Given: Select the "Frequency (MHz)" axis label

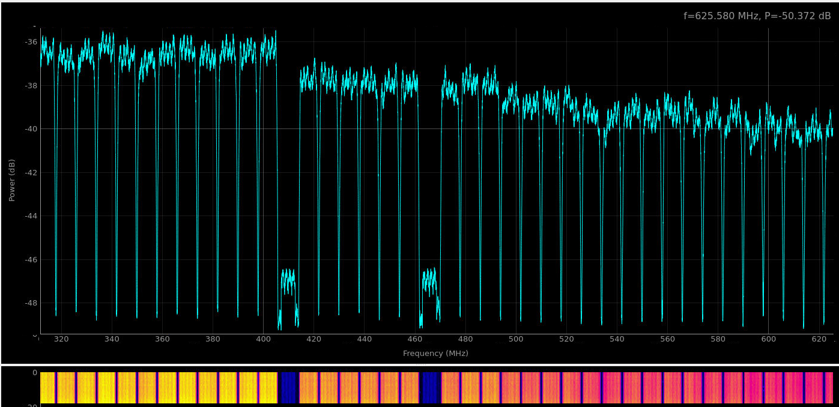Looking at the screenshot, I should point(435,354).
